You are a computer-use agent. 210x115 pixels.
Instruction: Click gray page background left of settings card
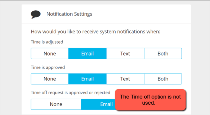pos(11,58)
